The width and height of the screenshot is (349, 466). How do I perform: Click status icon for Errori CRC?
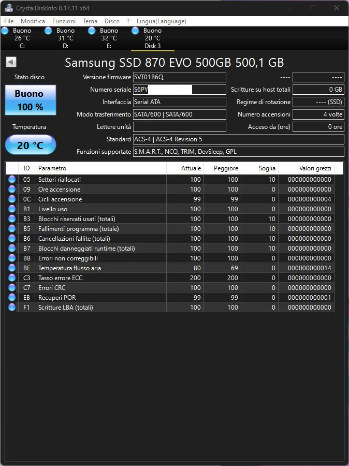pos(12,287)
